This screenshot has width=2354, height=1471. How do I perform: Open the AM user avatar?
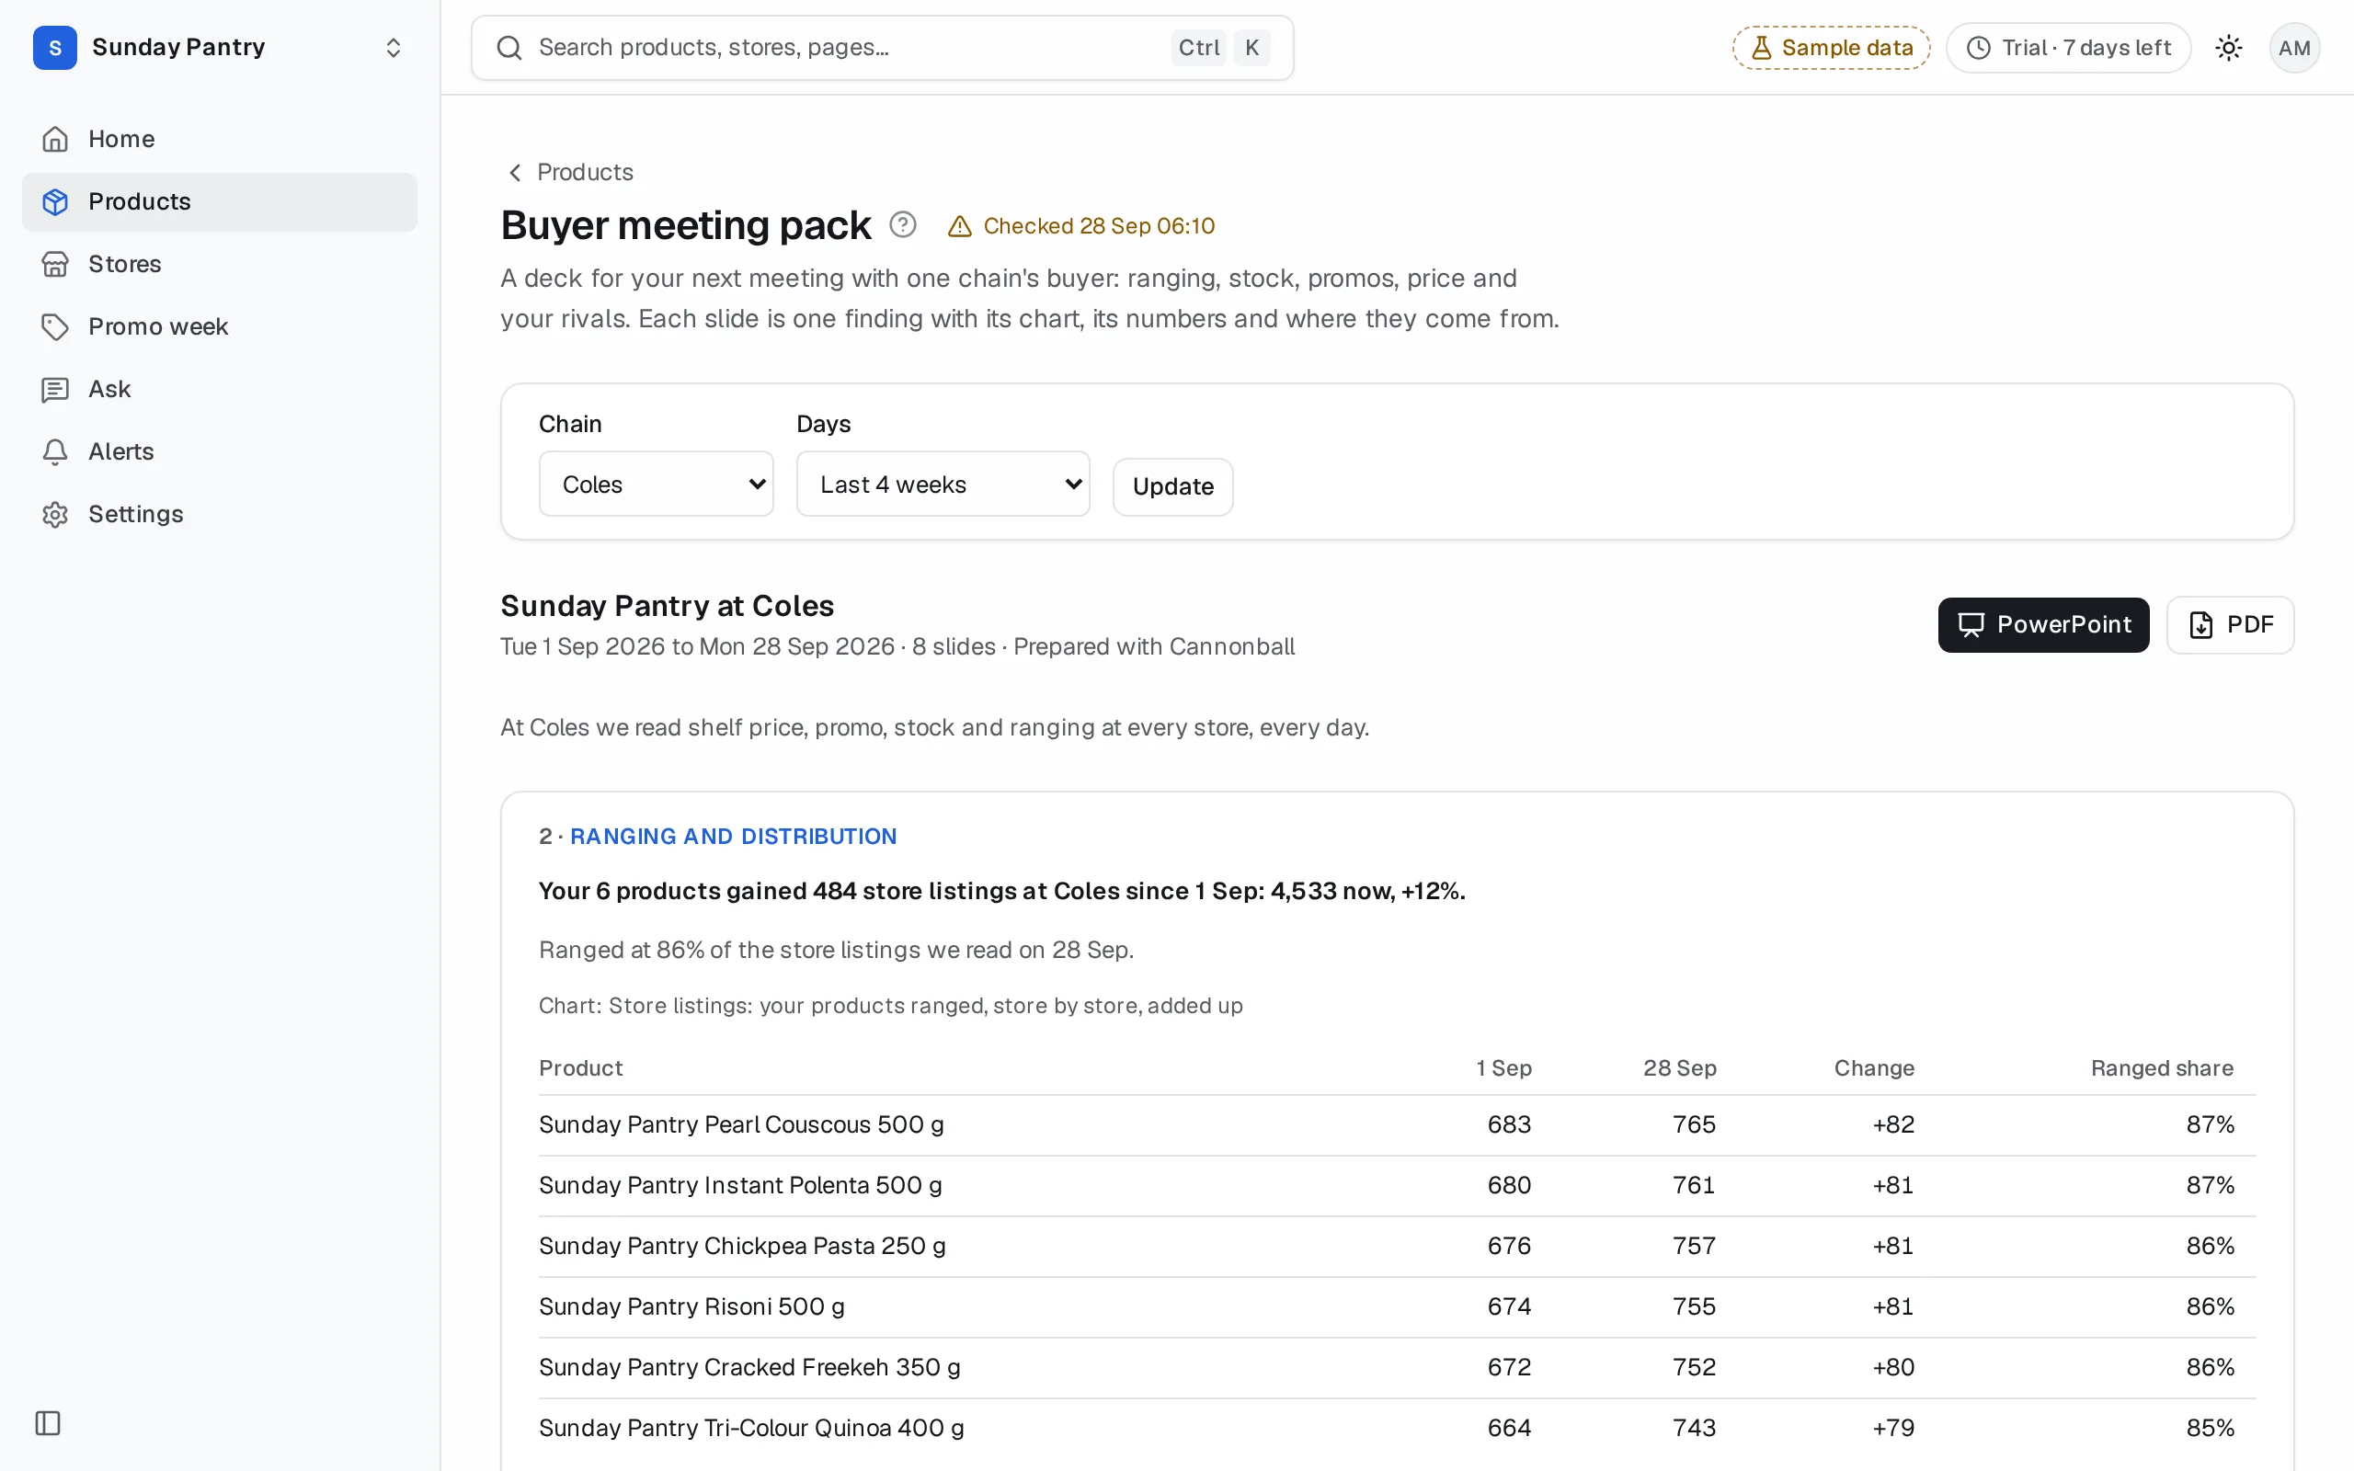coord(2293,48)
